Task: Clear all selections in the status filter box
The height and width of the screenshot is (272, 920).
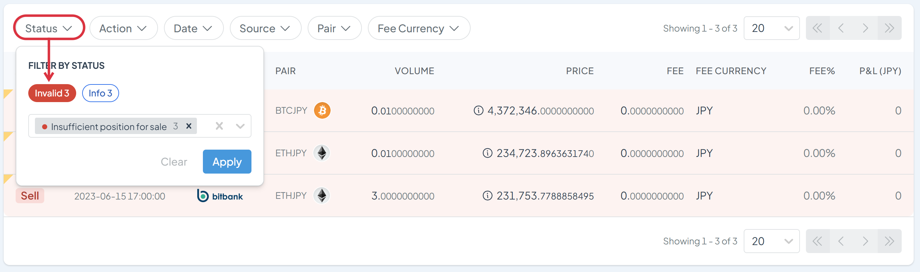Action: pos(219,126)
